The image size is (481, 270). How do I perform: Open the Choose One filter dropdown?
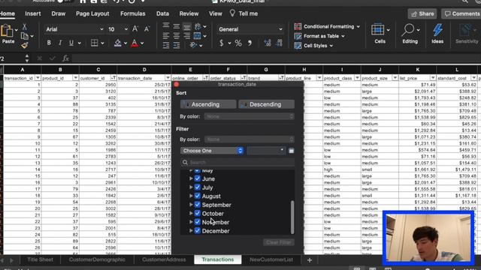pyautogui.click(x=212, y=151)
